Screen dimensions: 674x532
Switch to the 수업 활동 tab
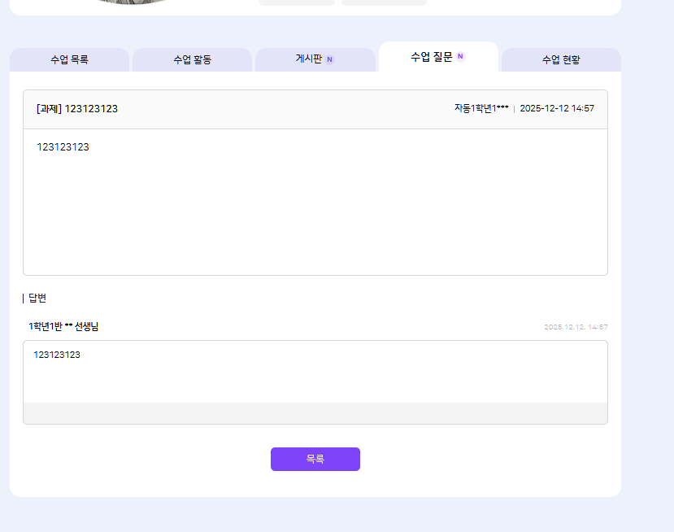(192, 59)
